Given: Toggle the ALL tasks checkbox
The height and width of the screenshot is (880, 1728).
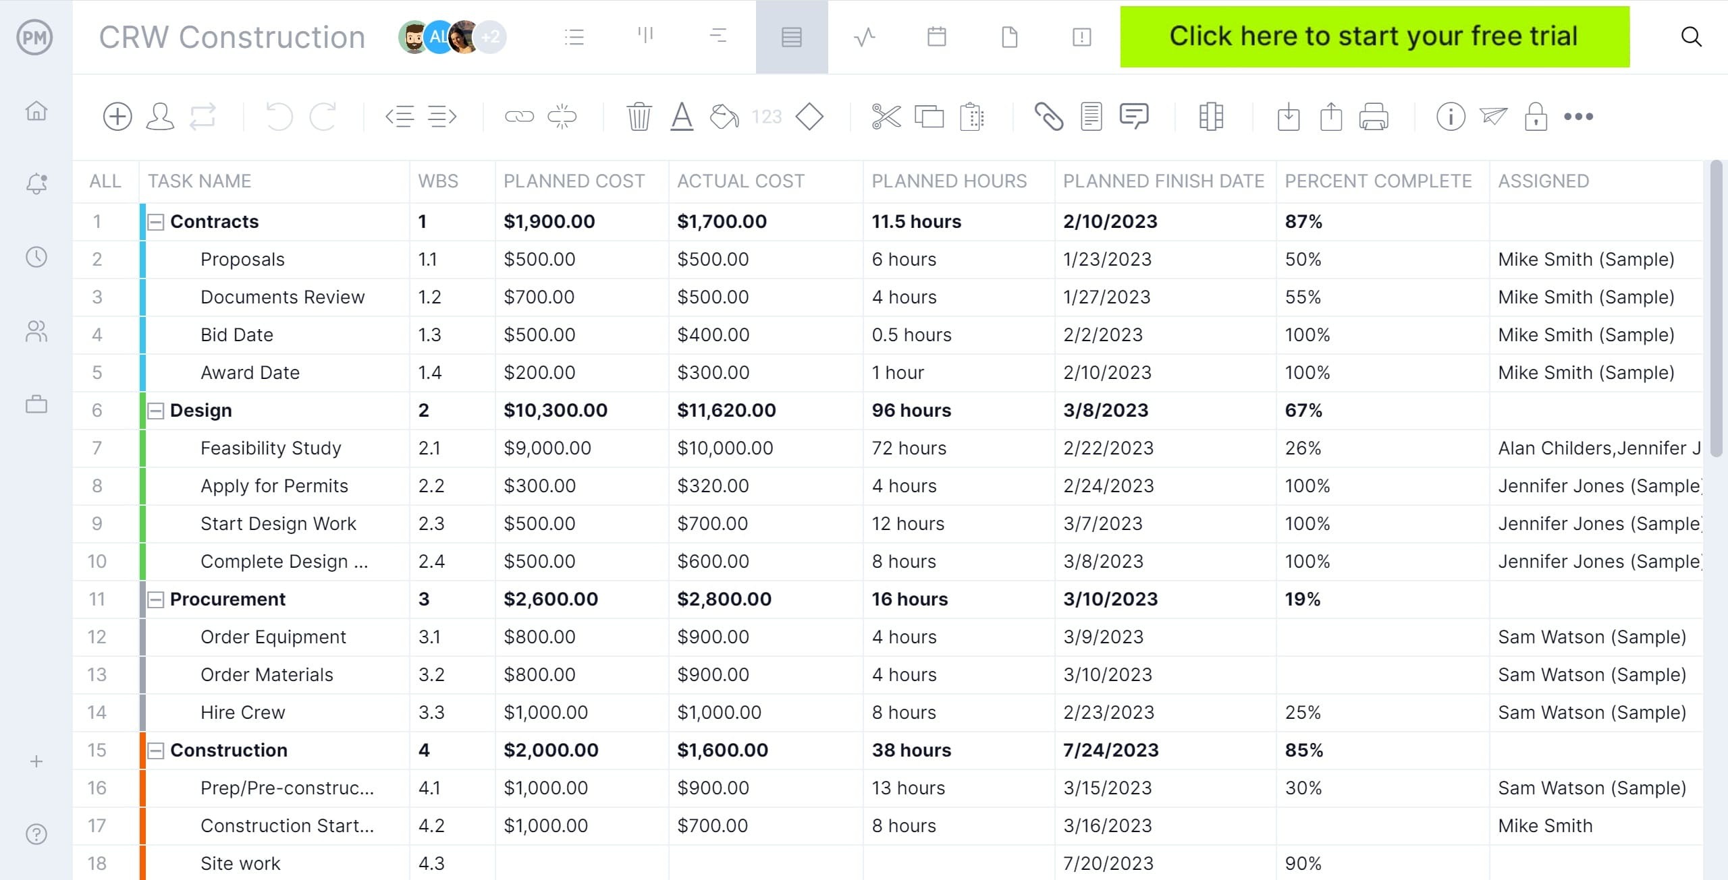Looking at the screenshot, I should 102,179.
